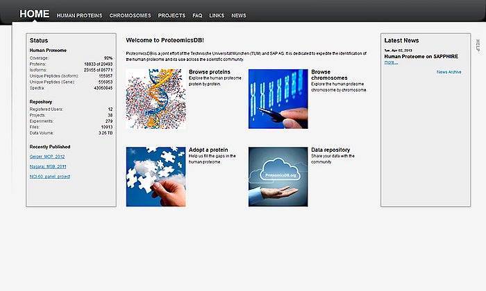Click Human Proteome on SAPPHIRE headline
The width and height of the screenshot is (486, 291).
tap(421, 56)
